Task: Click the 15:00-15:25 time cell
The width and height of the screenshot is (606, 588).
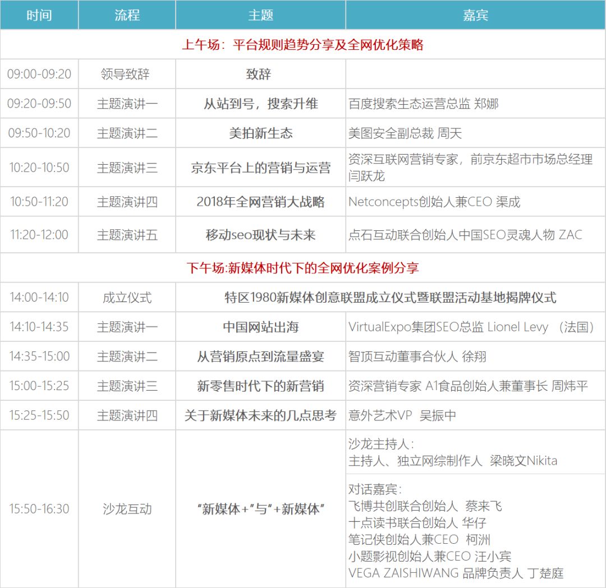Action: point(39,386)
